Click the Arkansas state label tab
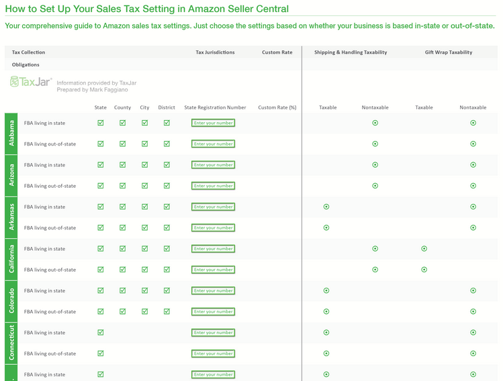This screenshot has width=503, height=381. pyautogui.click(x=11, y=217)
